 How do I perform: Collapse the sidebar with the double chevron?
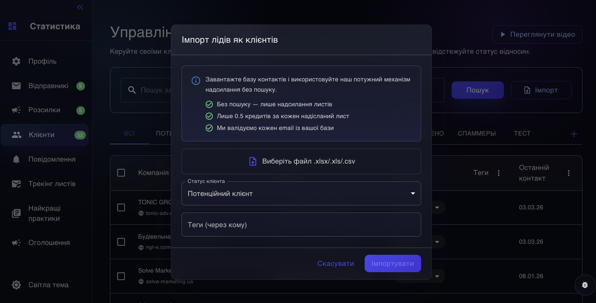80,7
